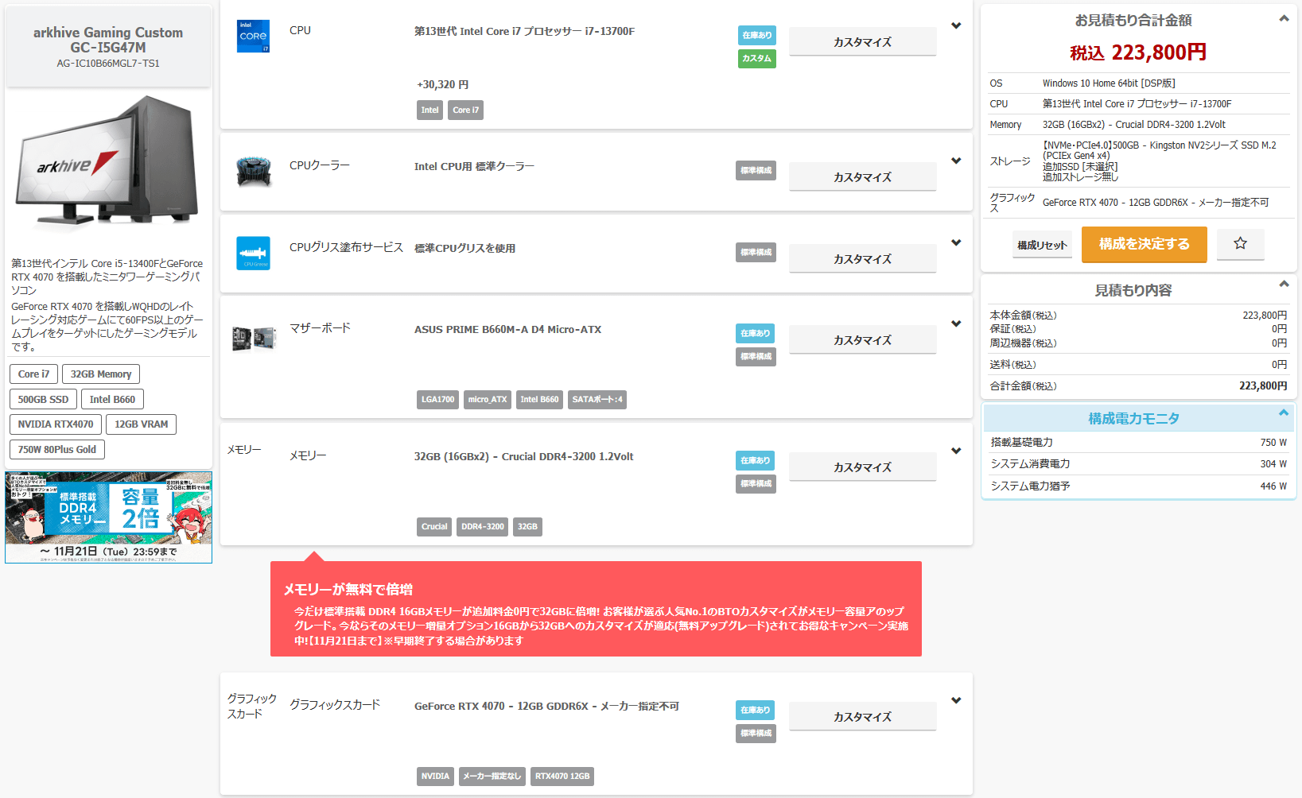Image resolution: width=1302 pixels, height=798 pixels.
Task: Click the micro_ATX motherboard tag
Action: (488, 400)
